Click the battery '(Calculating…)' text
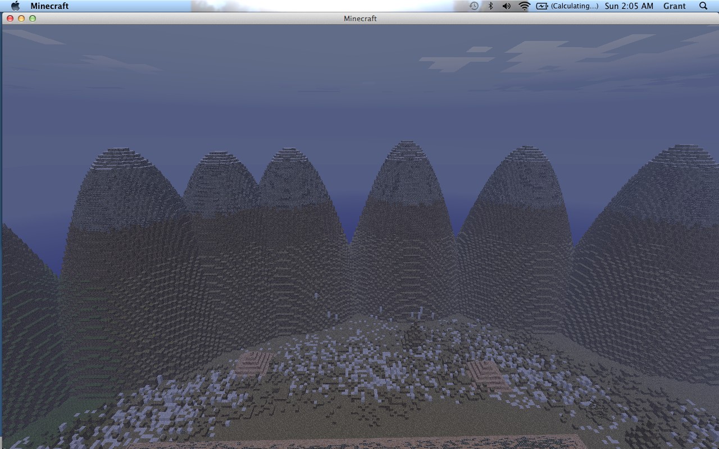 [575, 6]
